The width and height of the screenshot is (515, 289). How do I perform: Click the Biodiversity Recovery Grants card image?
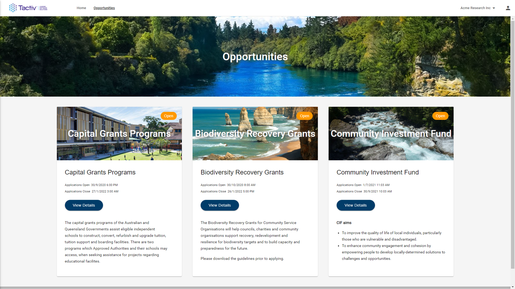[255, 133]
